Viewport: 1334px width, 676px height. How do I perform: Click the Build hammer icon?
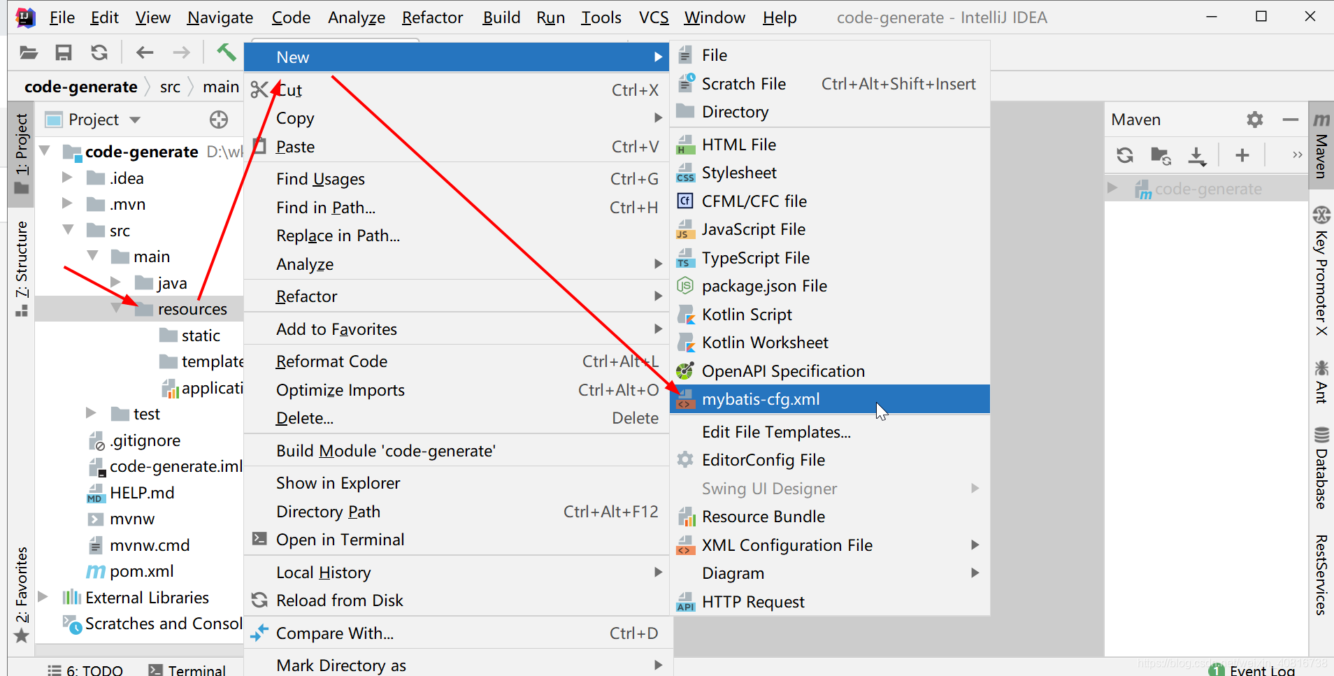tap(226, 52)
